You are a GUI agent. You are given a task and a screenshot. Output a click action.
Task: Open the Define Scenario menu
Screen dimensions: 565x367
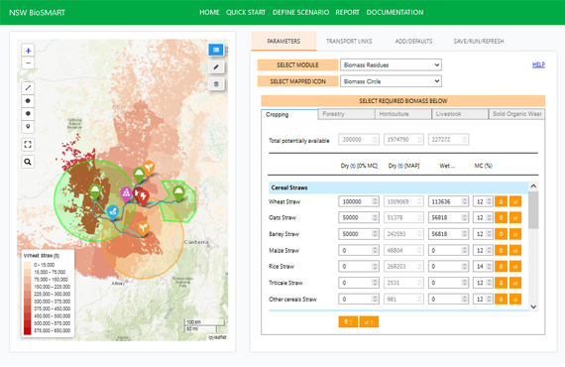coord(300,12)
